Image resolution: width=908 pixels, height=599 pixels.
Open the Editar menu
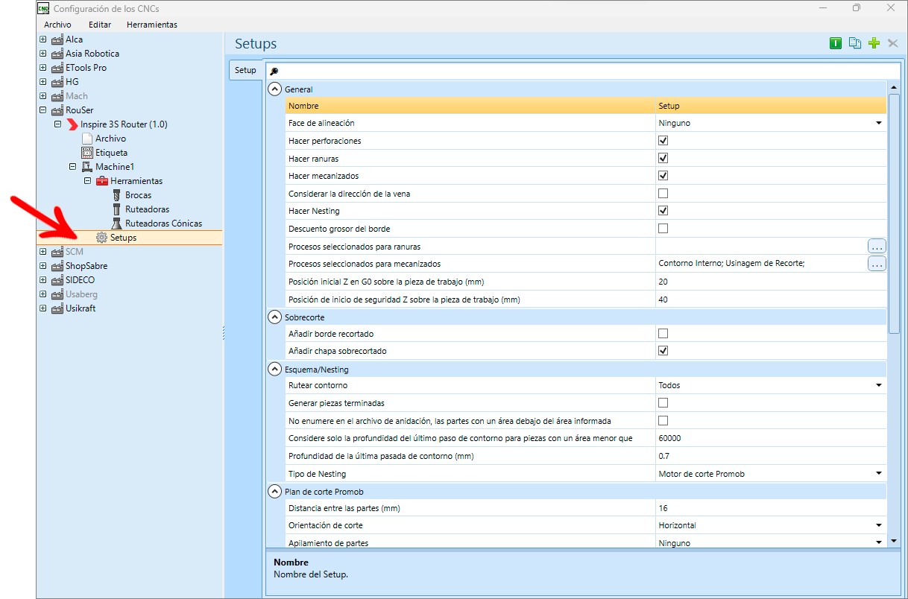coord(100,25)
